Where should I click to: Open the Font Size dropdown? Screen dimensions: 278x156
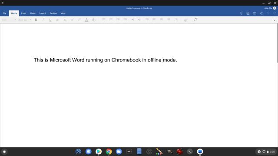pyautogui.click(x=25, y=20)
